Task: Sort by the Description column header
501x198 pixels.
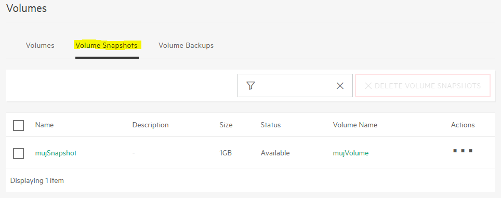Action: (x=151, y=125)
